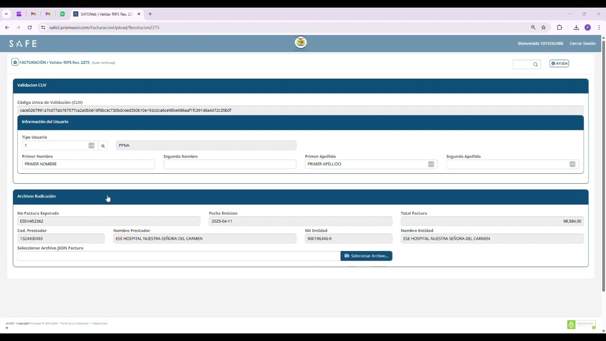Open the Habeas Data footer link

tap(99, 323)
